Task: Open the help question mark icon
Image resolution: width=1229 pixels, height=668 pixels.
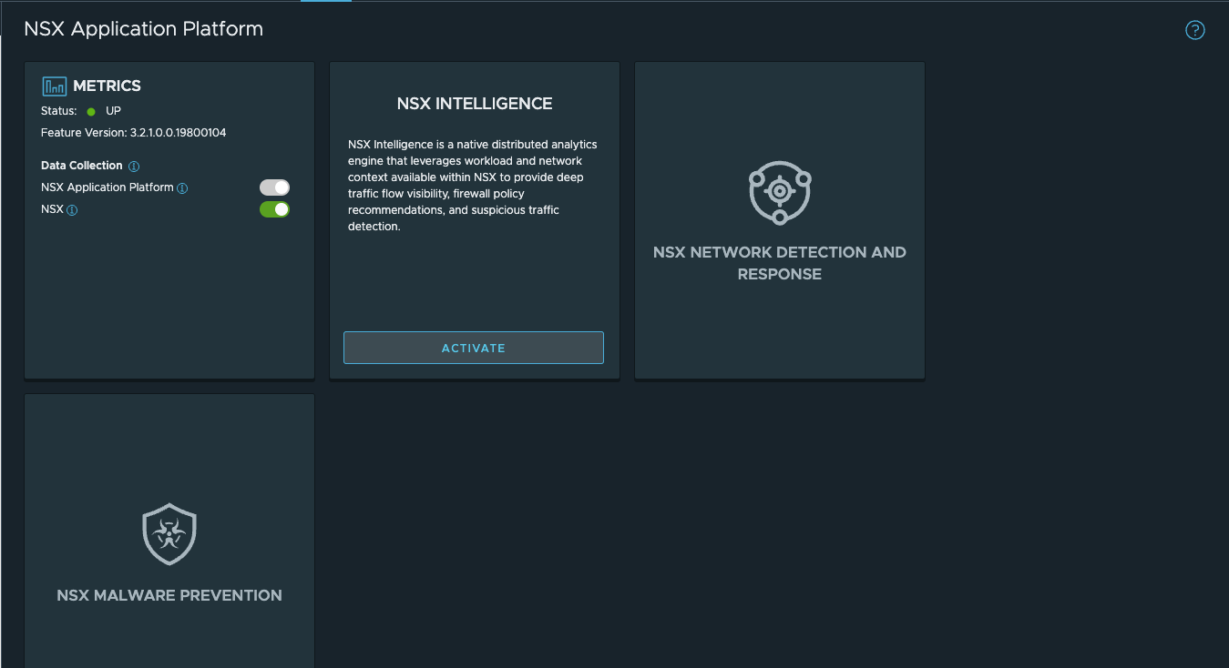Action: click(1194, 30)
